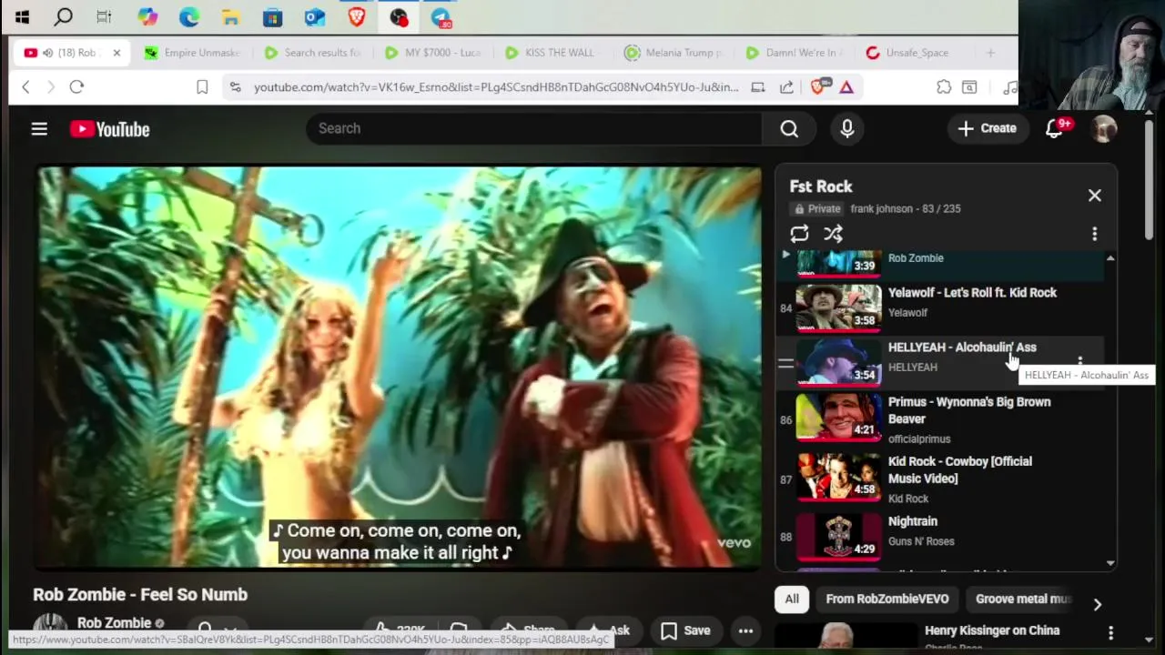The width and height of the screenshot is (1165, 655).
Task: Open Brave browser taskbar icon
Action: pos(356,16)
